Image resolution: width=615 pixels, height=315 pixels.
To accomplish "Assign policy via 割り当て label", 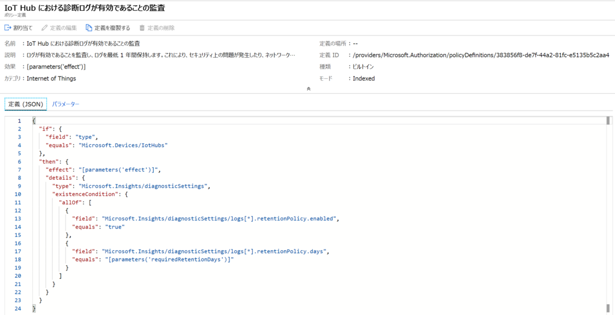I will coord(23,28).
